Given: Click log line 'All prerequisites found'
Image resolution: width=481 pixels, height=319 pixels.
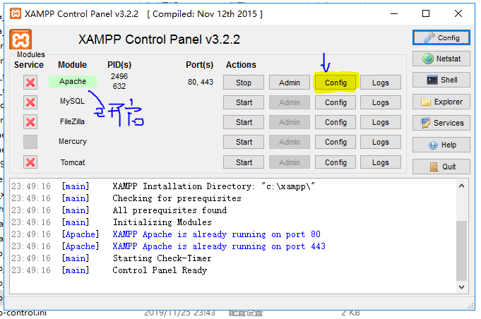Looking at the screenshot, I should click(x=170, y=210).
